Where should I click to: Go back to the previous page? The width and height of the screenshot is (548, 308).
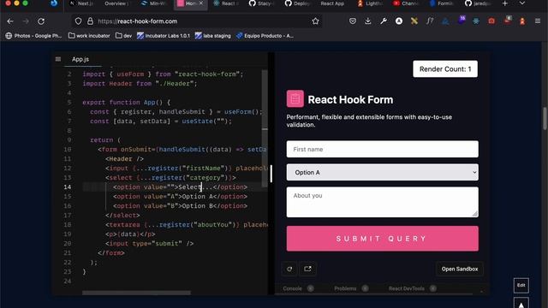(10, 21)
